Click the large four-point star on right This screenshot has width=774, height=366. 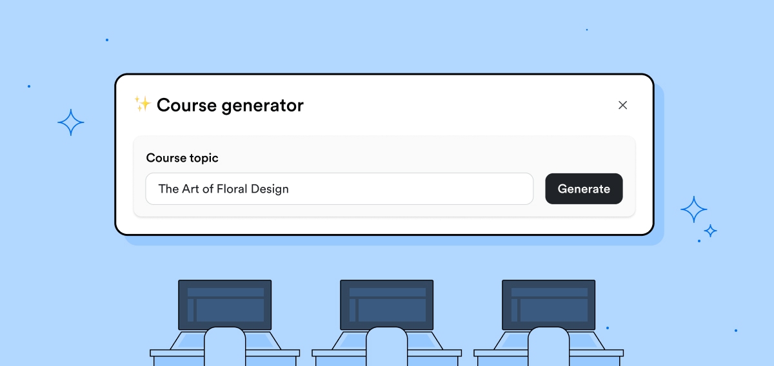694,210
